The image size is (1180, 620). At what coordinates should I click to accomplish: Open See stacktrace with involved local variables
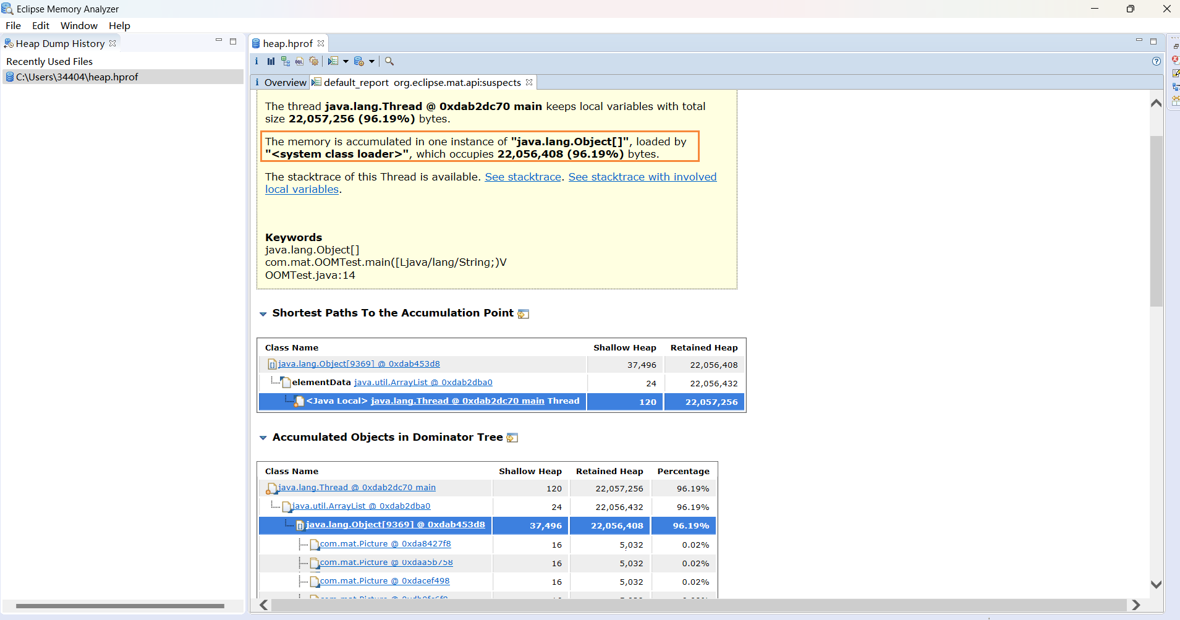[642, 177]
